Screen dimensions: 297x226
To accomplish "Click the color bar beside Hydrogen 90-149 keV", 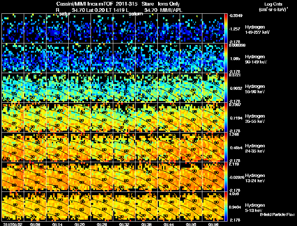I will [x=226, y=58].
